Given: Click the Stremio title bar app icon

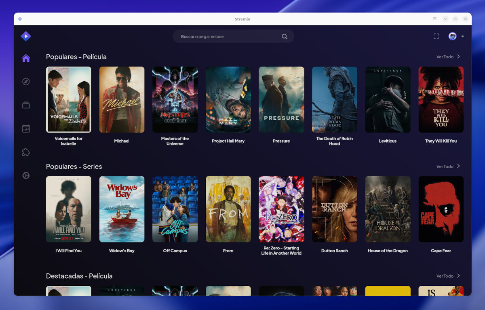Looking at the screenshot, I should 20,19.
